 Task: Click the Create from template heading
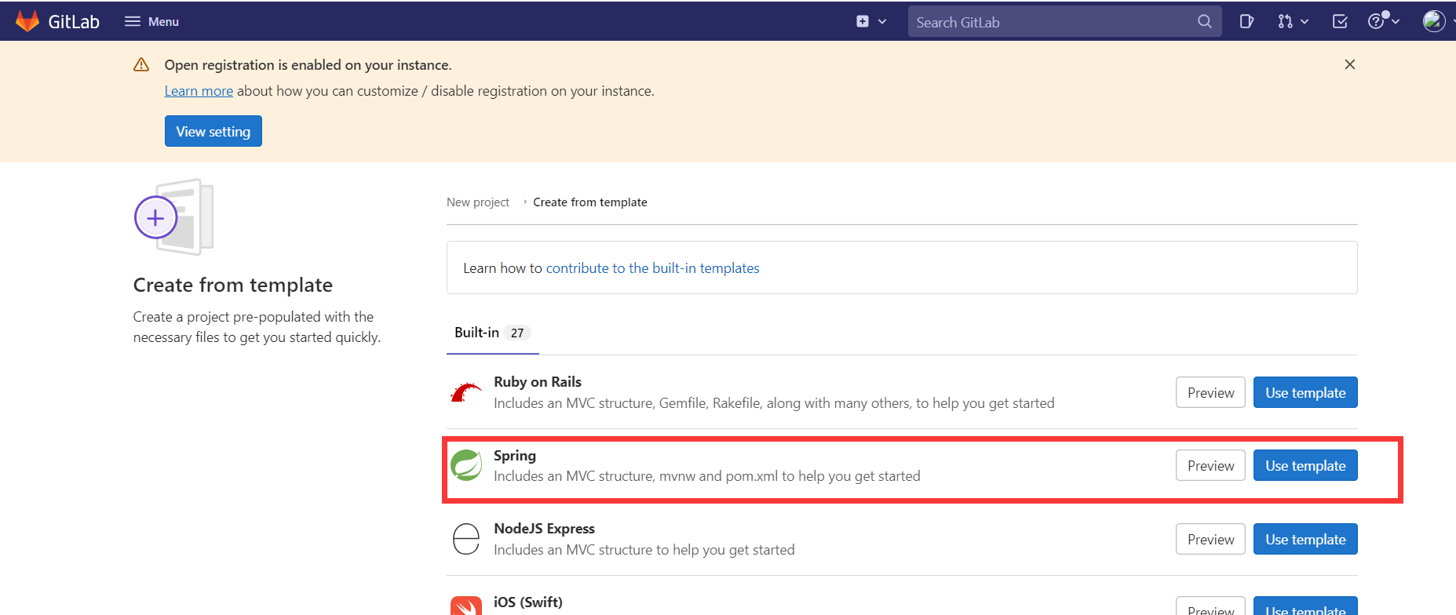233,285
